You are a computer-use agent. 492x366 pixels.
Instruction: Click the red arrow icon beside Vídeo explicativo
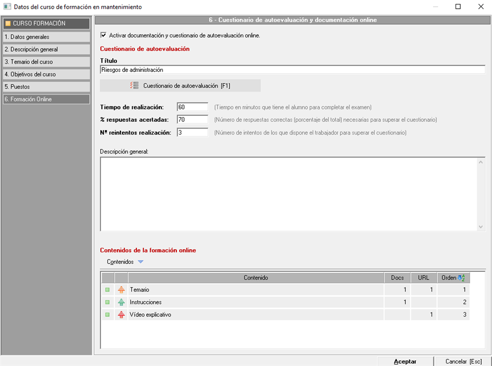pyautogui.click(x=121, y=315)
